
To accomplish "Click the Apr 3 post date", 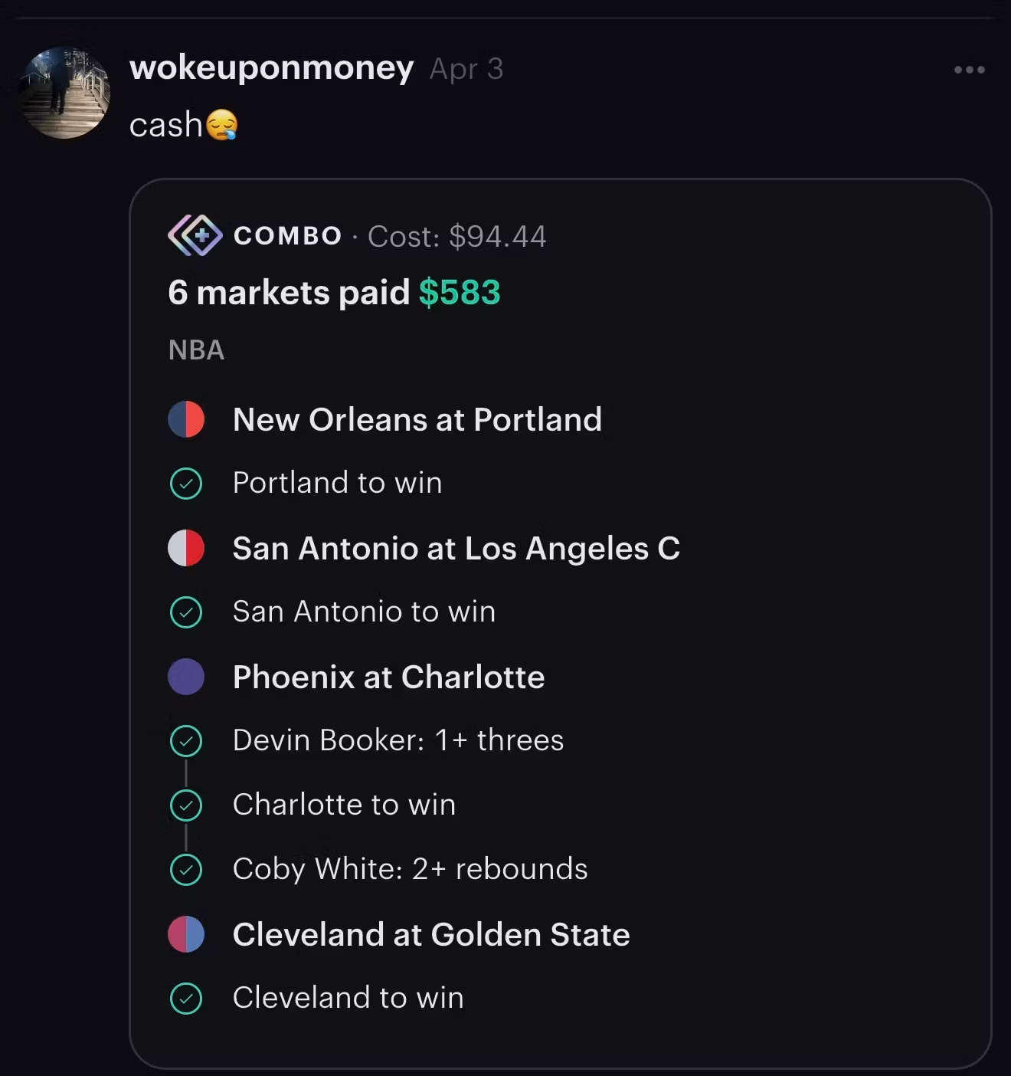I will (x=466, y=69).
